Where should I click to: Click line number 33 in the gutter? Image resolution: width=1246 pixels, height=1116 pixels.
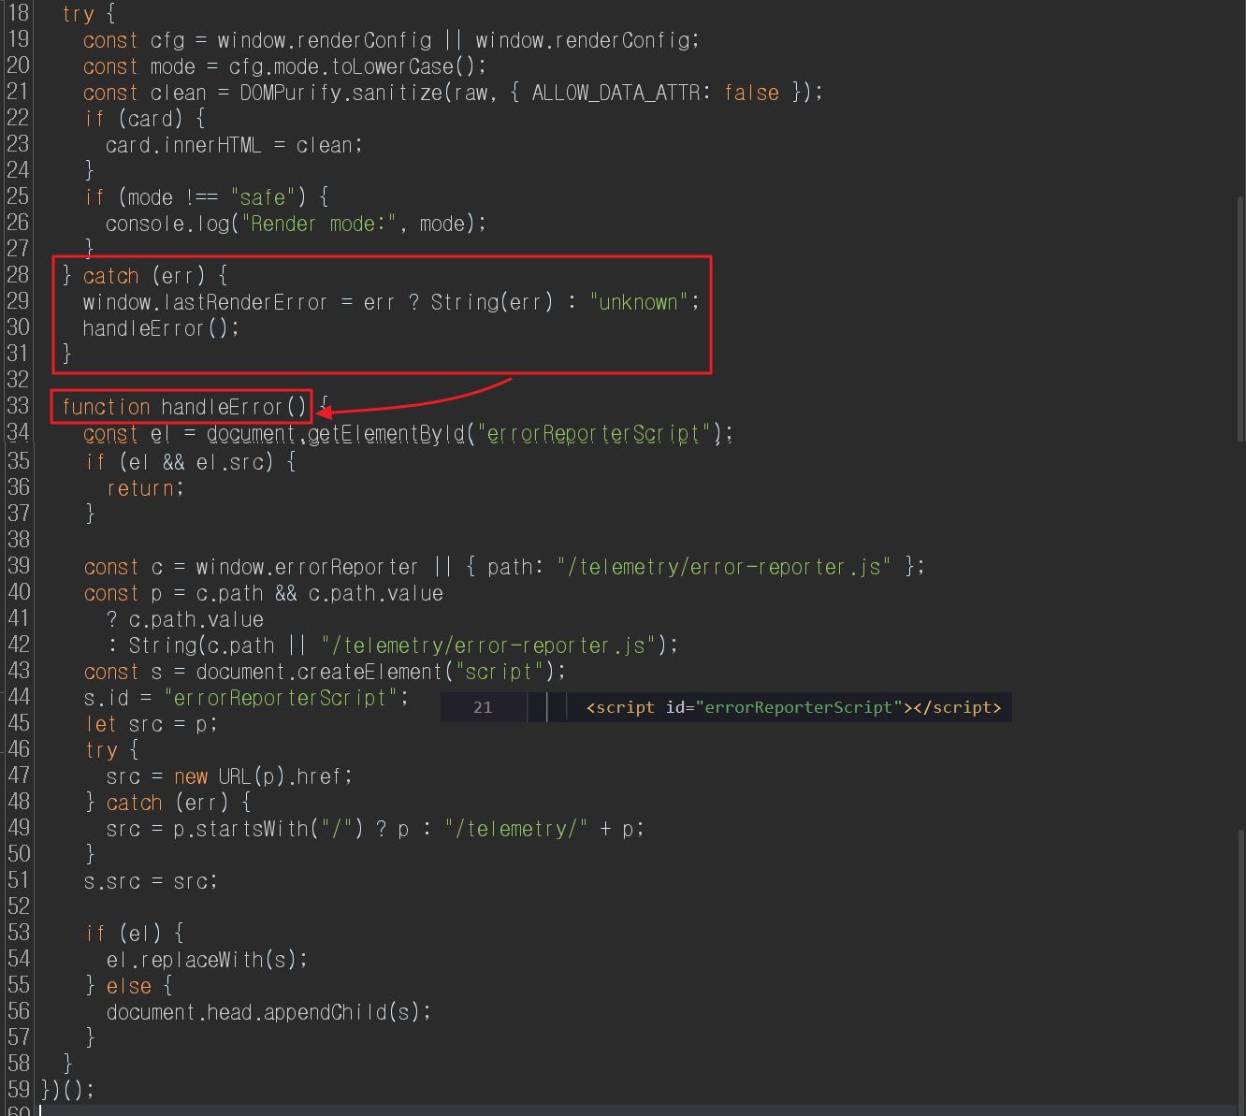click(x=18, y=406)
